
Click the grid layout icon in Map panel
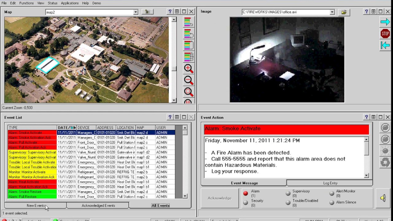click(x=177, y=11)
